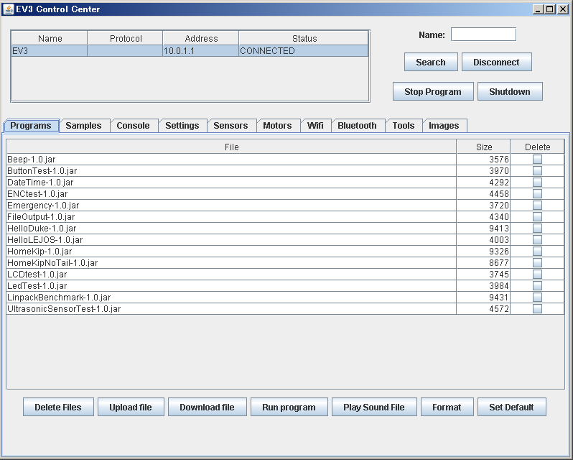Screen dimensions: 573x460
Task: Tick the Delete checkbox for DateTime-1.0.jar
Action: click(537, 182)
